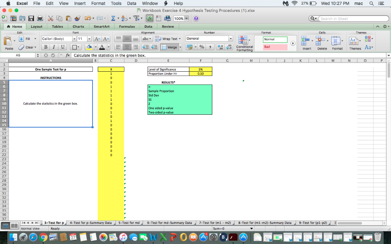391x244 pixels.
Task: Open the Merge cells dropdown arrow
Action: click(181, 47)
